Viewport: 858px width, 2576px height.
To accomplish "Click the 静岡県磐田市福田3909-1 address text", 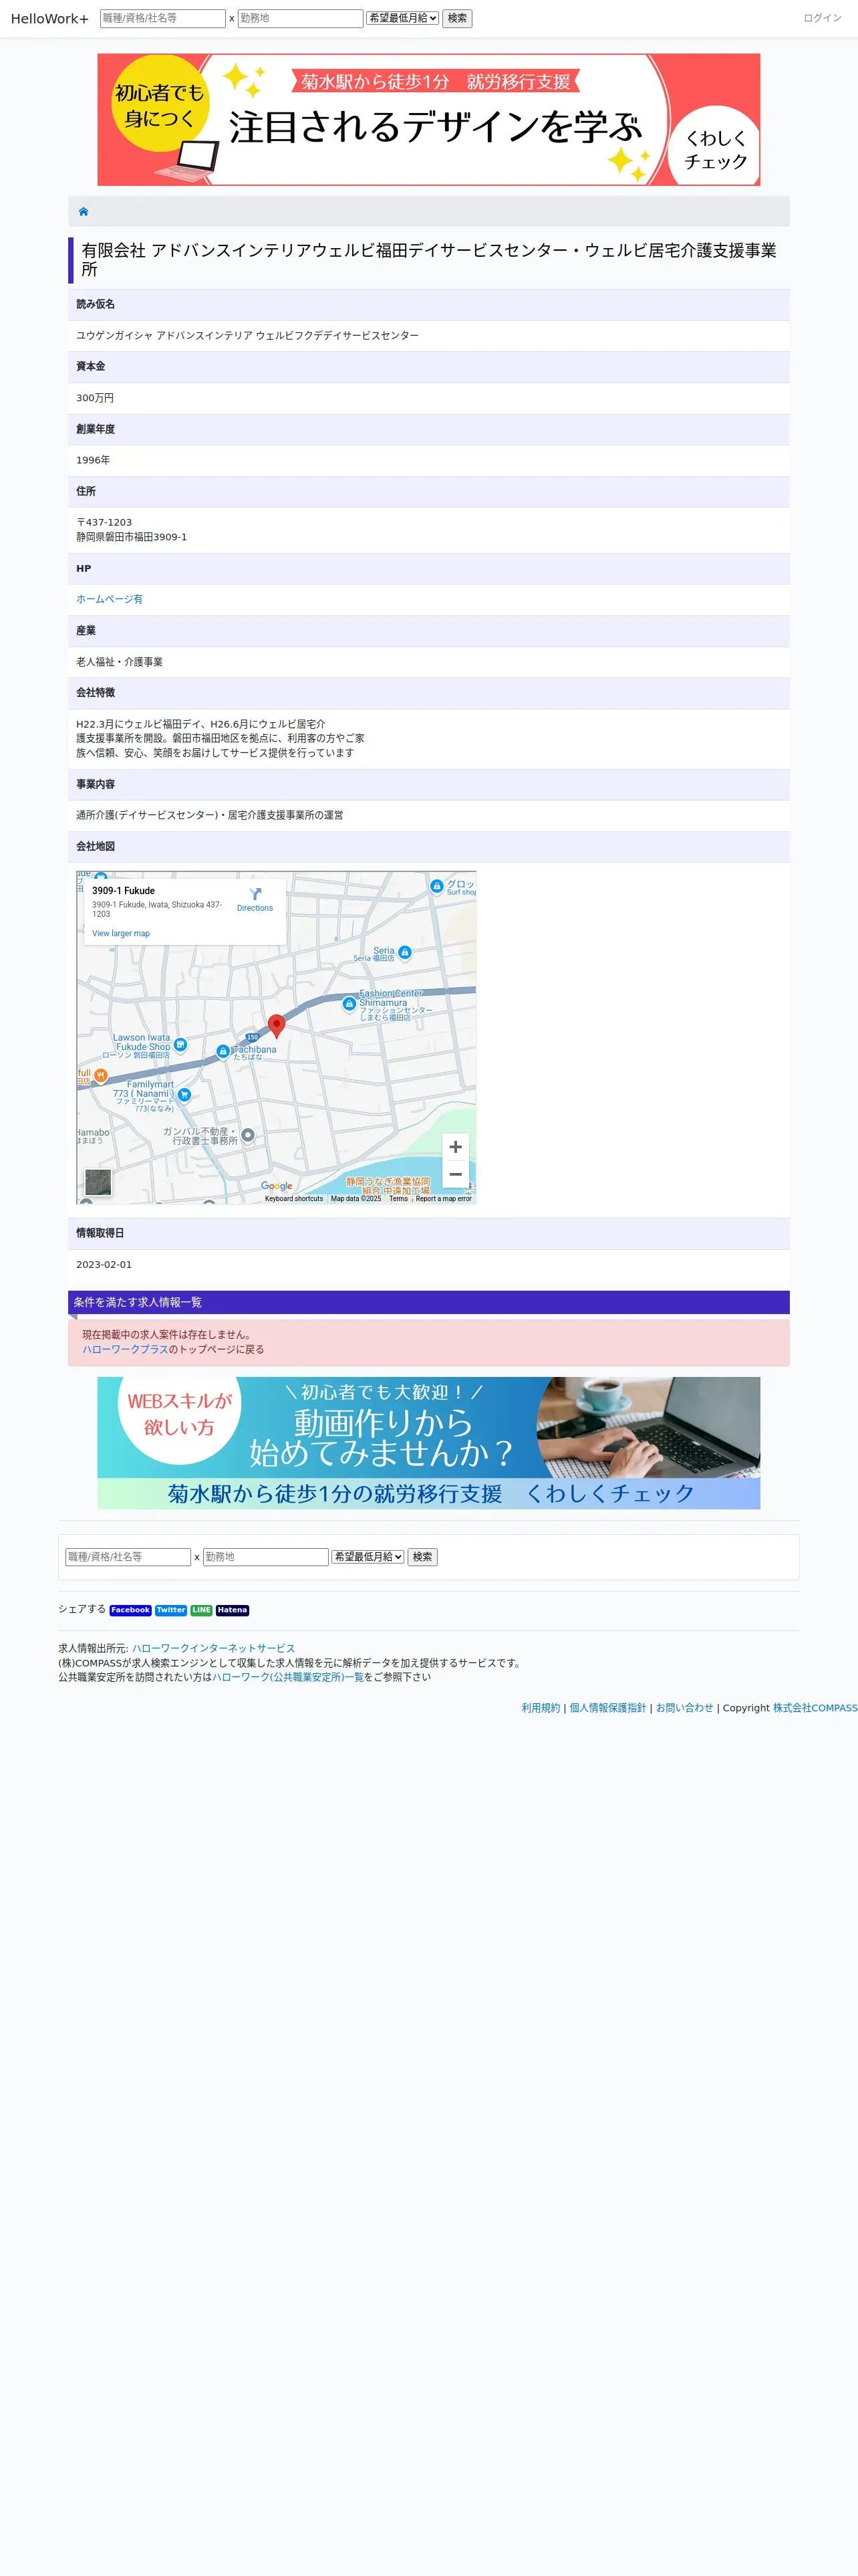I will pyautogui.click(x=132, y=537).
